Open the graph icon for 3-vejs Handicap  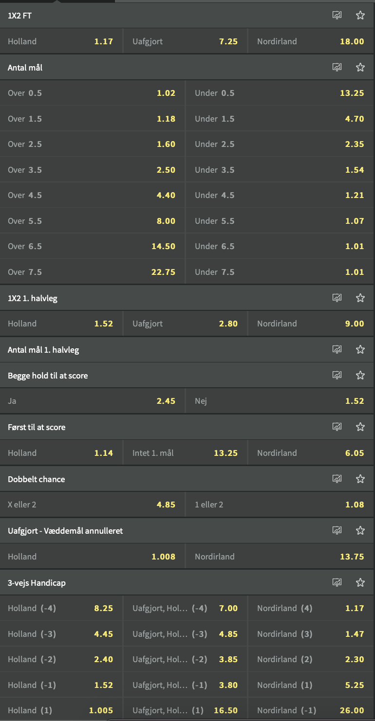tap(337, 582)
